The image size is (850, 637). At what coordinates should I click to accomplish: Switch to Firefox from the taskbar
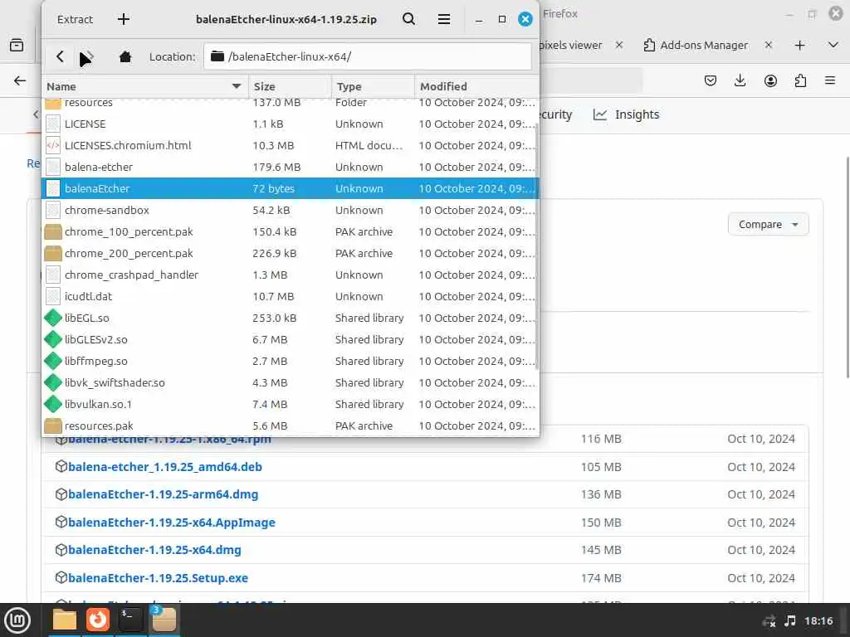[98, 620]
